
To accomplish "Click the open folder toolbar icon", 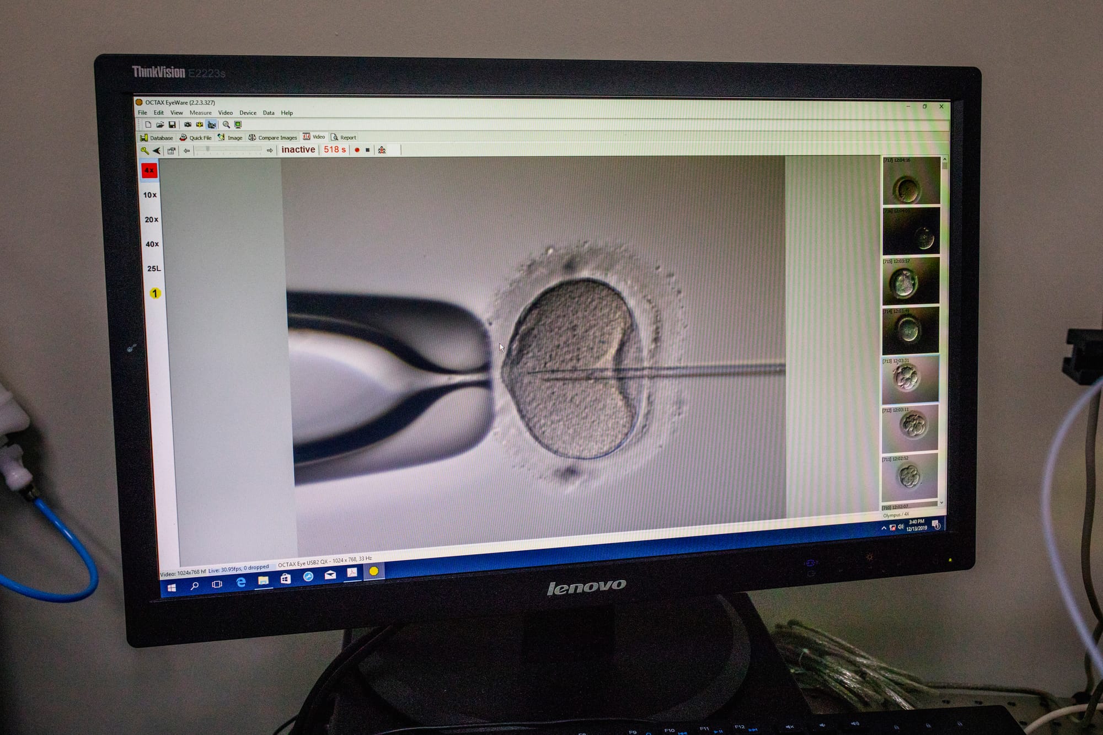I will tap(160, 125).
